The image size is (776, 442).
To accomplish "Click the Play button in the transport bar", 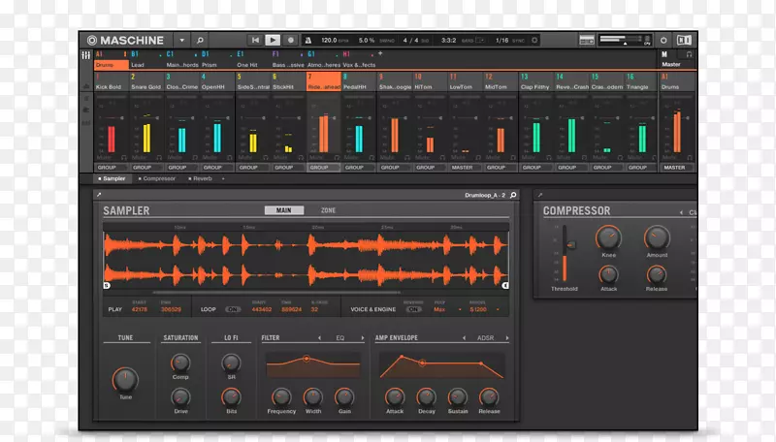I will point(273,40).
